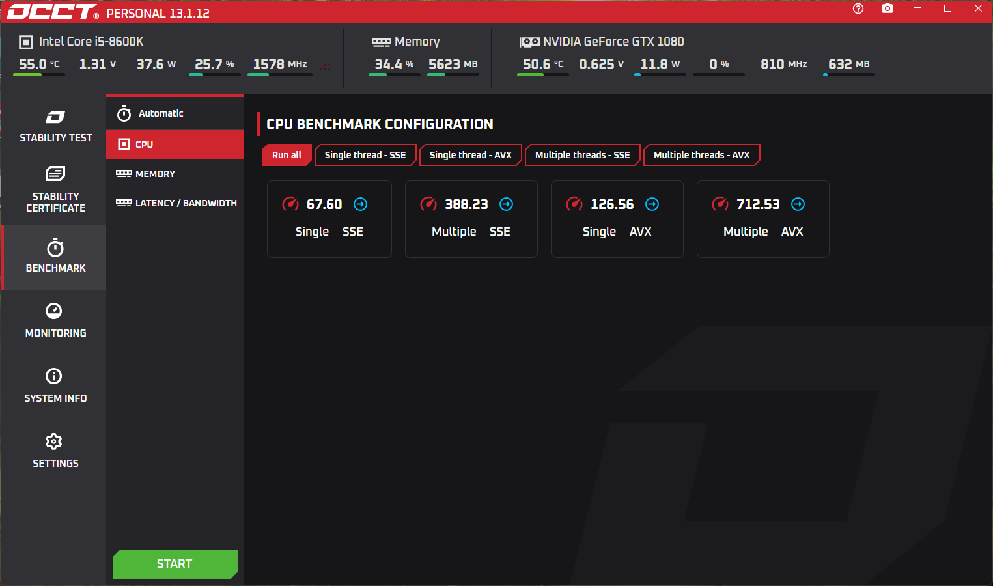
Task: Click the CPU BENCHMARK CONFIGURATION heading
Action: click(x=380, y=124)
